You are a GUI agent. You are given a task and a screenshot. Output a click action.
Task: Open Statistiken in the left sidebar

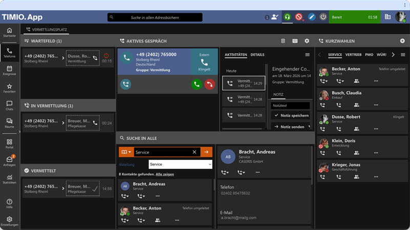coord(9,179)
